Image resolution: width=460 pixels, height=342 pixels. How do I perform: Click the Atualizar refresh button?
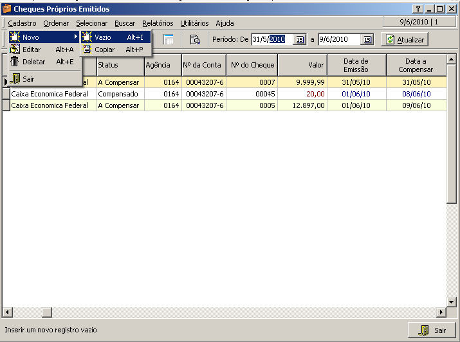pyautogui.click(x=405, y=40)
